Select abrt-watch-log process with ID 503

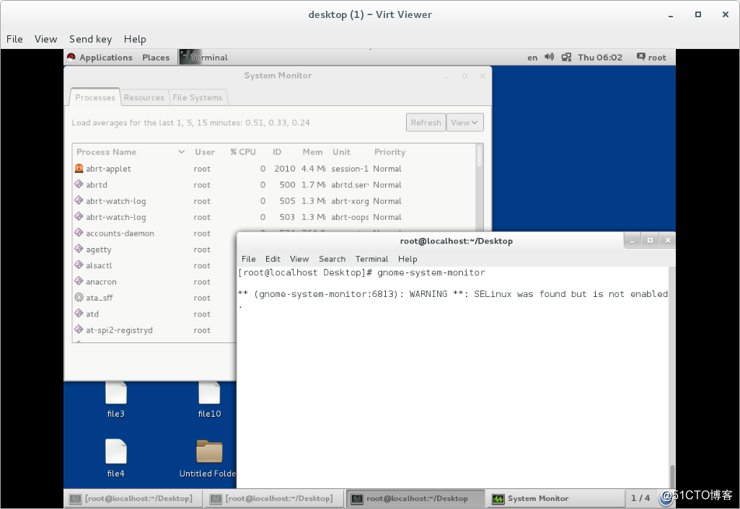[274, 217]
